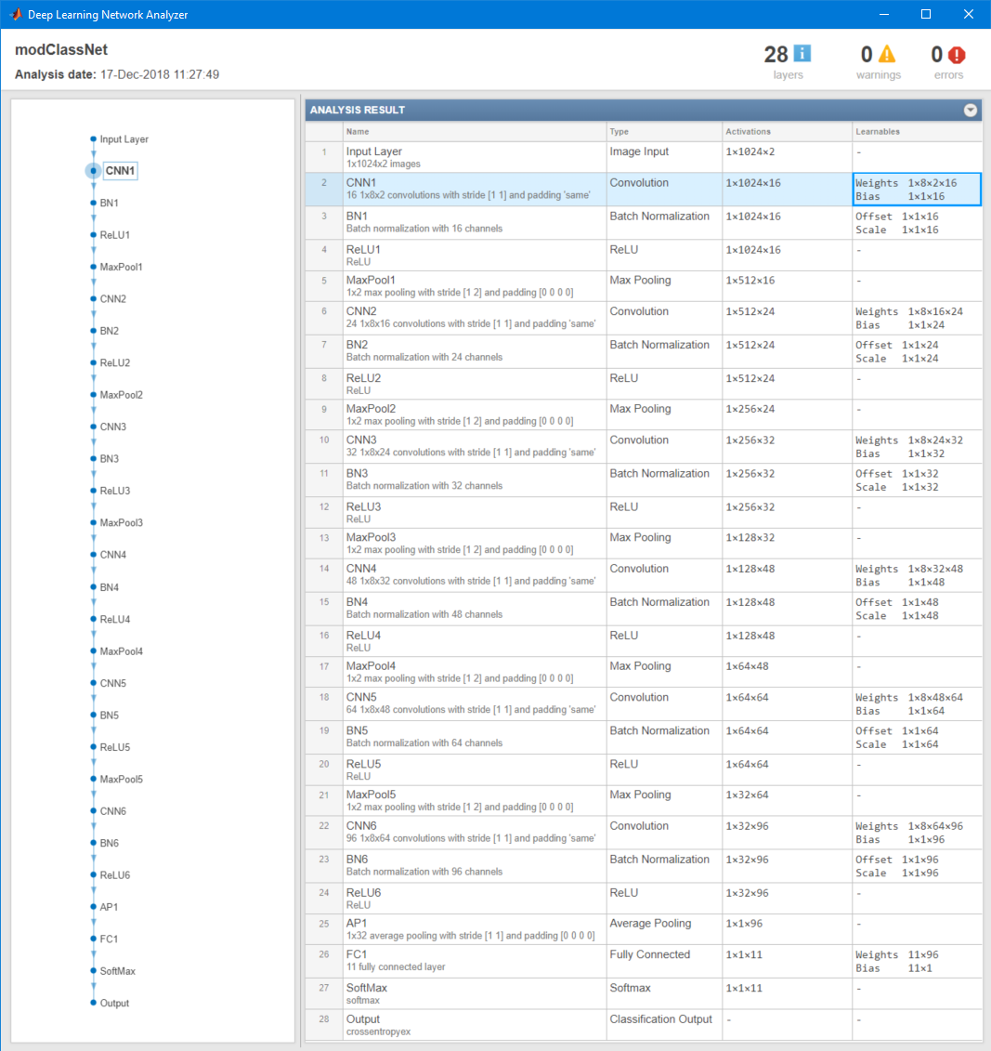Viewport: 991px width, 1051px height.
Task: Collapse the Analysis Result panel arrow
Action: click(x=970, y=110)
